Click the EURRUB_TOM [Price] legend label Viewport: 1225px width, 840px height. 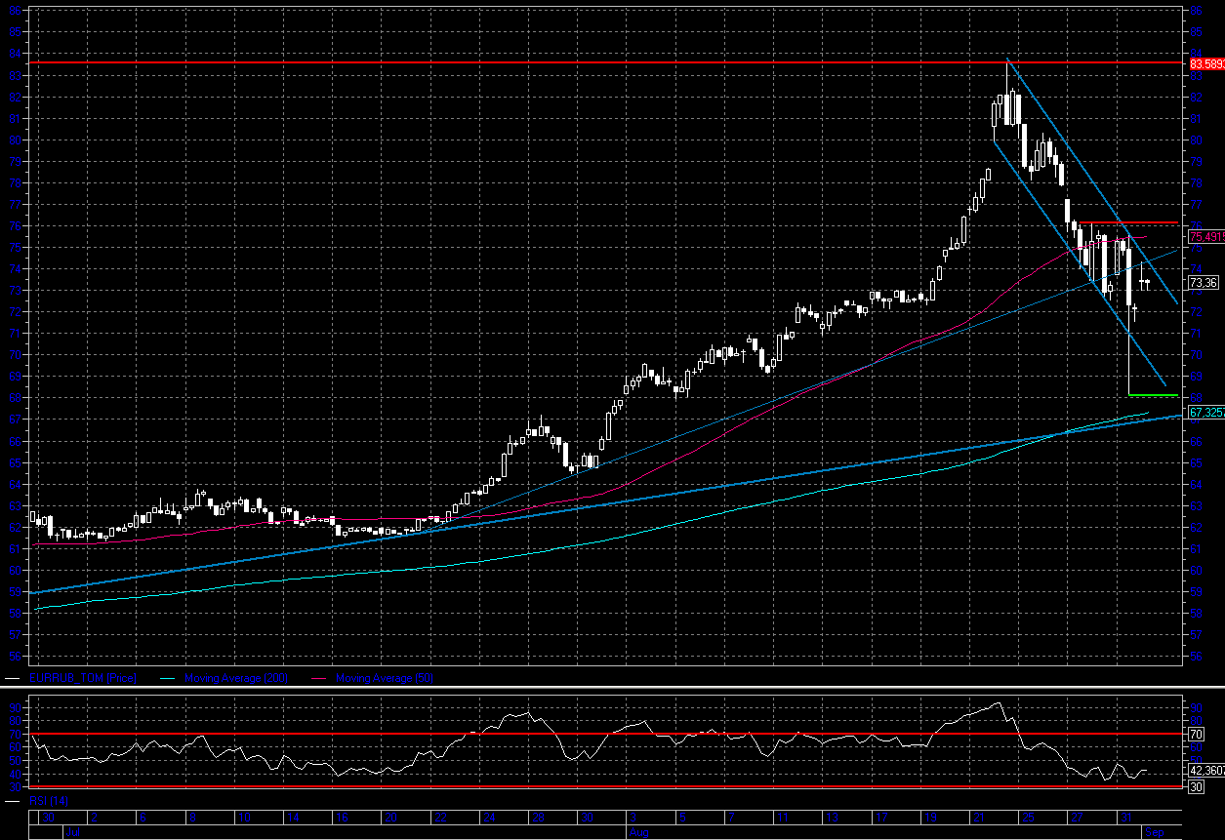click(x=82, y=678)
